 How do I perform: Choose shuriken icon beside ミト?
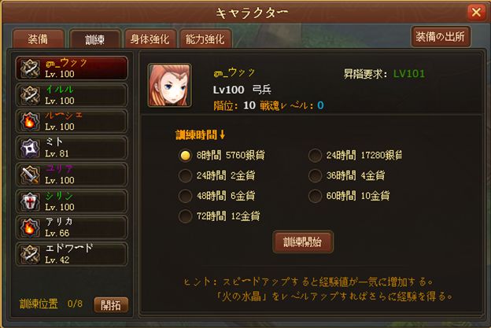30,148
